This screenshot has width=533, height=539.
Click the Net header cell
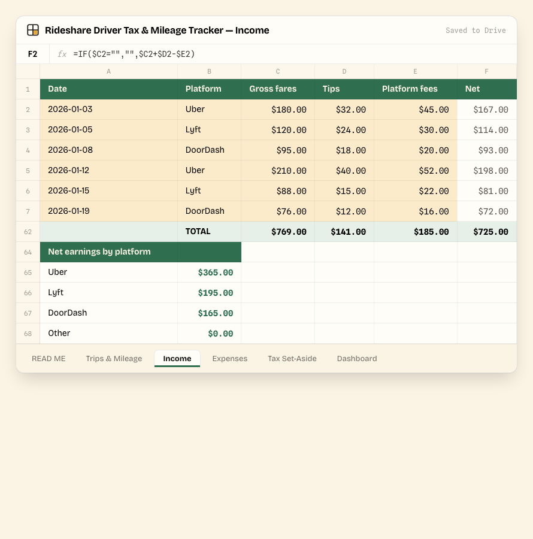tap(487, 89)
